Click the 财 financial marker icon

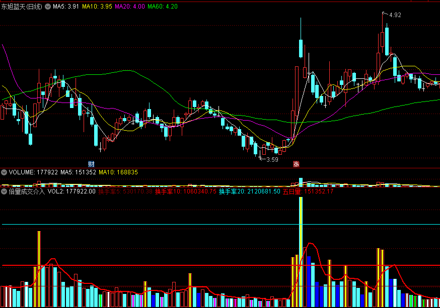[91, 164]
